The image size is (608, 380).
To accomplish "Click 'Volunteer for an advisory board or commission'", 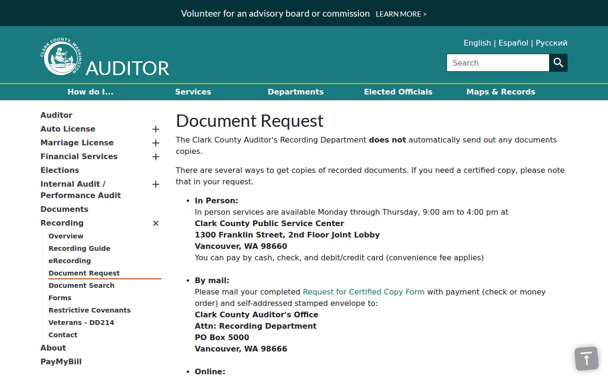I will [275, 14].
